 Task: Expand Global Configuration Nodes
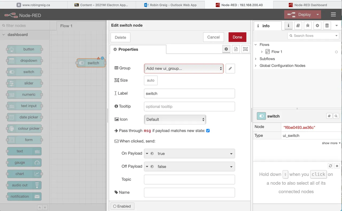(x=256, y=66)
